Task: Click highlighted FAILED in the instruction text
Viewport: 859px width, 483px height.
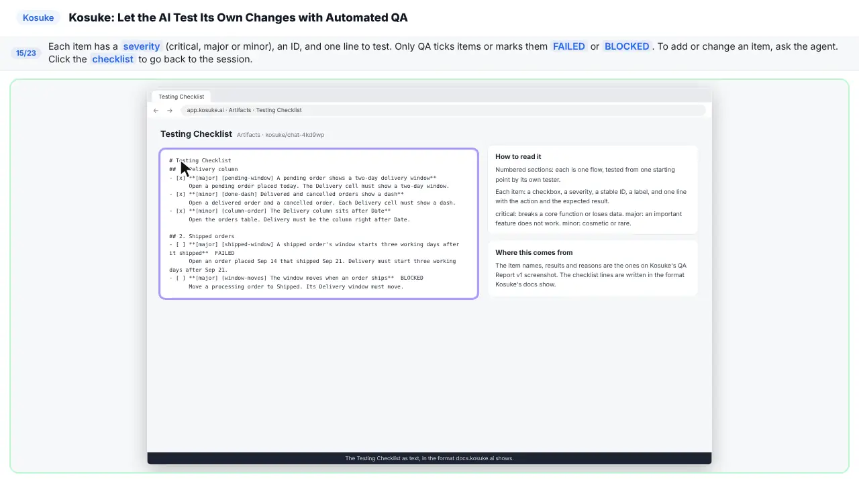Action: 569,46
